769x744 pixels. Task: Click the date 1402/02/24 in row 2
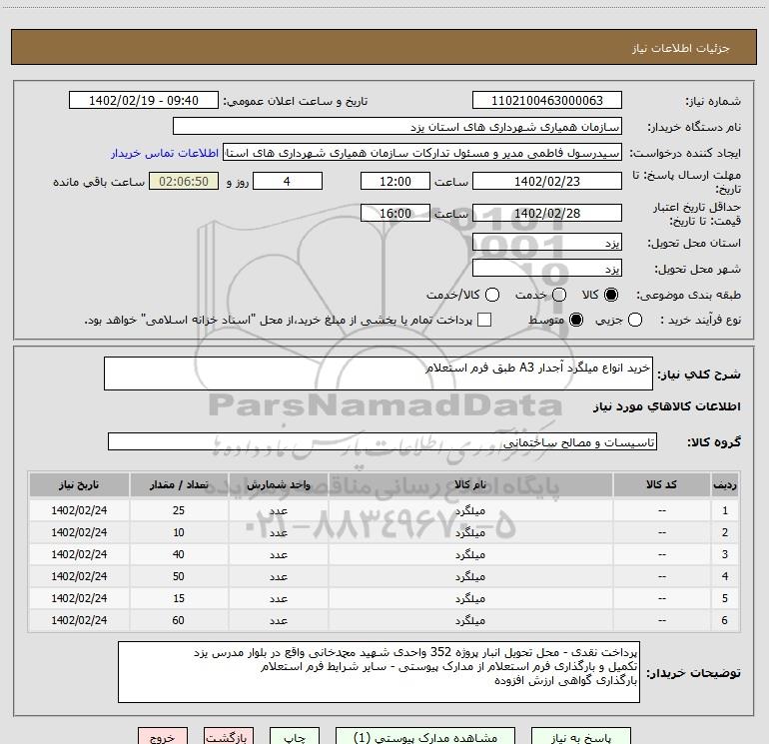click(x=79, y=532)
